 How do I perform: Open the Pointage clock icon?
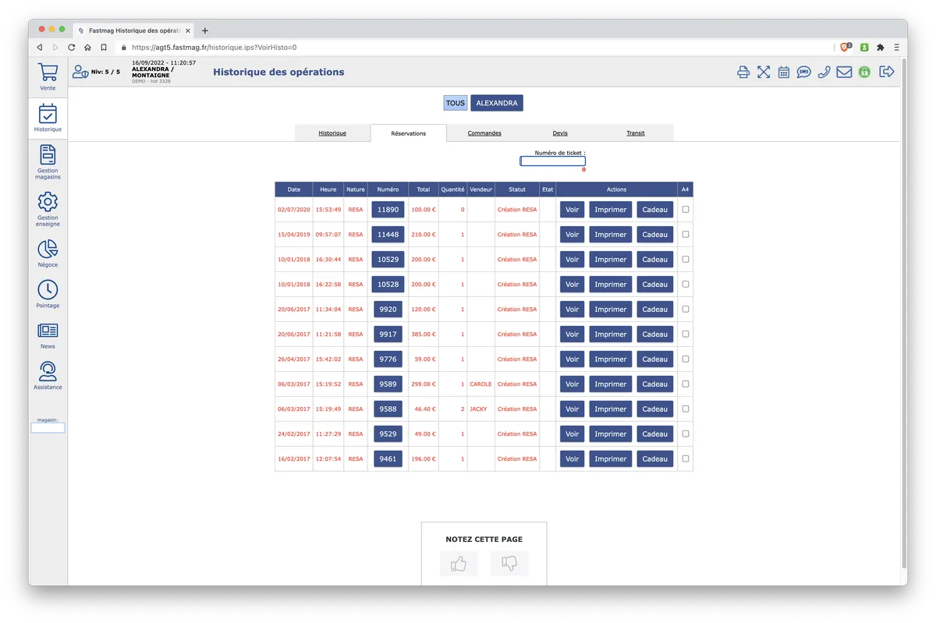point(48,289)
